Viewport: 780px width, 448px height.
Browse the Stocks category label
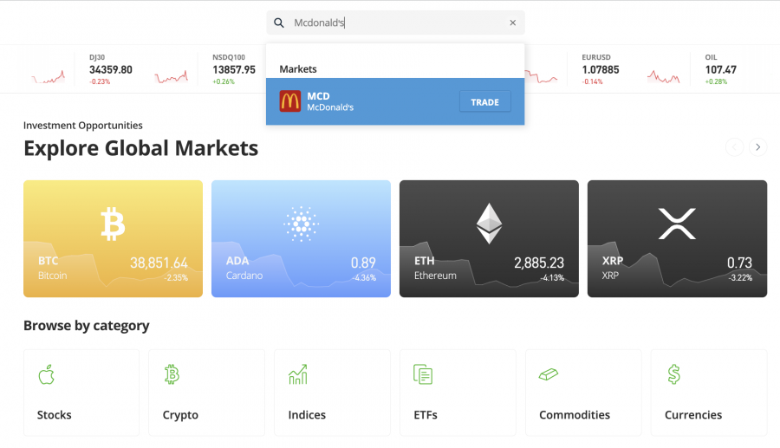pos(55,415)
